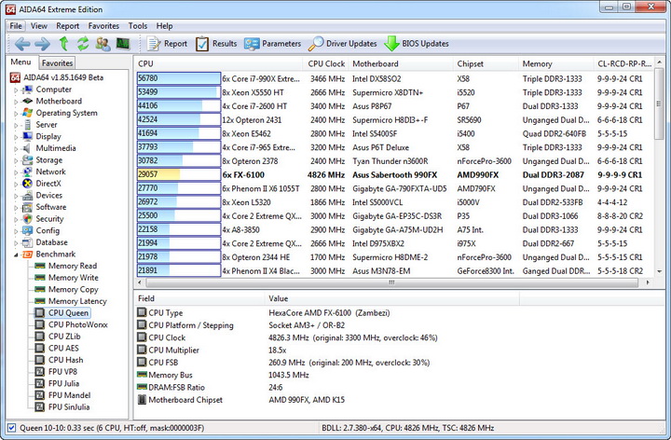Click the Field column header
The height and width of the screenshot is (440, 671).
[199, 298]
